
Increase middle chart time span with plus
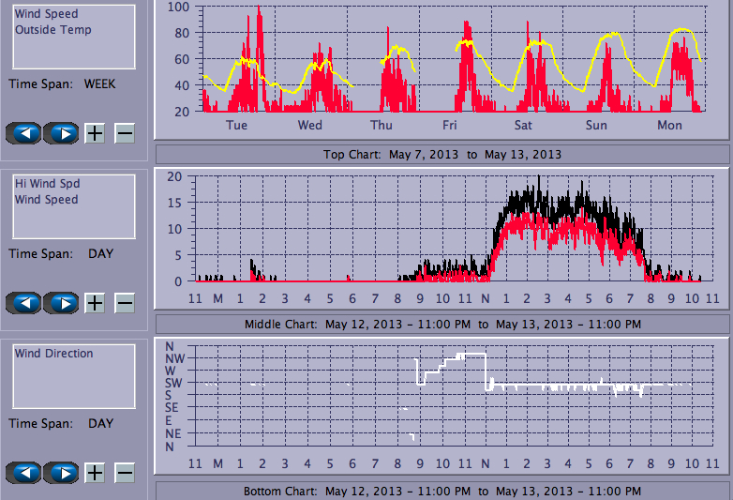tap(95, 303)
